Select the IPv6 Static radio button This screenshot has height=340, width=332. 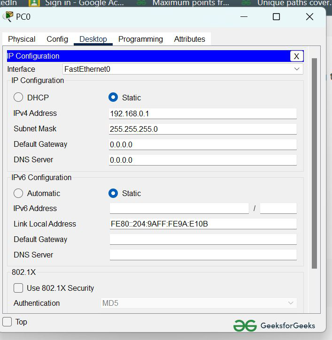[x=113, y=193]
